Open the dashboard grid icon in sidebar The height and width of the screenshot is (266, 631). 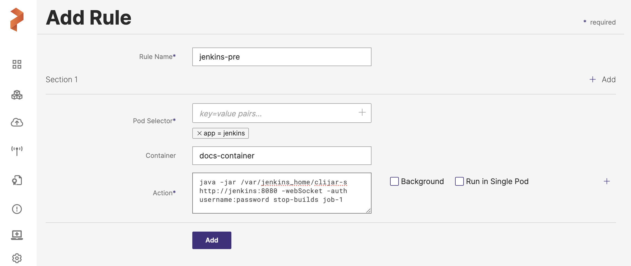[17, 64]
